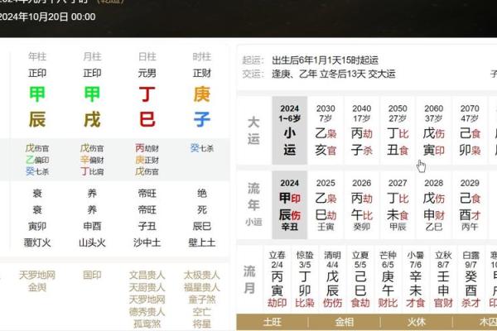497x331 pixels.
Task: Click the 金相 element strength segment
Action: (x=345, y=322)
